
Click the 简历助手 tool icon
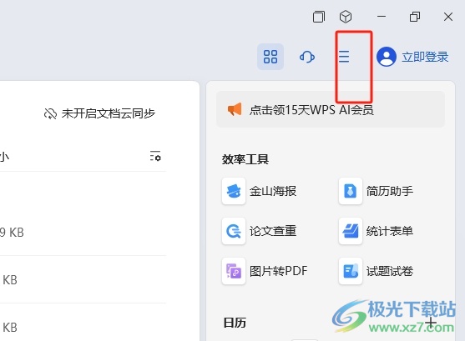351,191
